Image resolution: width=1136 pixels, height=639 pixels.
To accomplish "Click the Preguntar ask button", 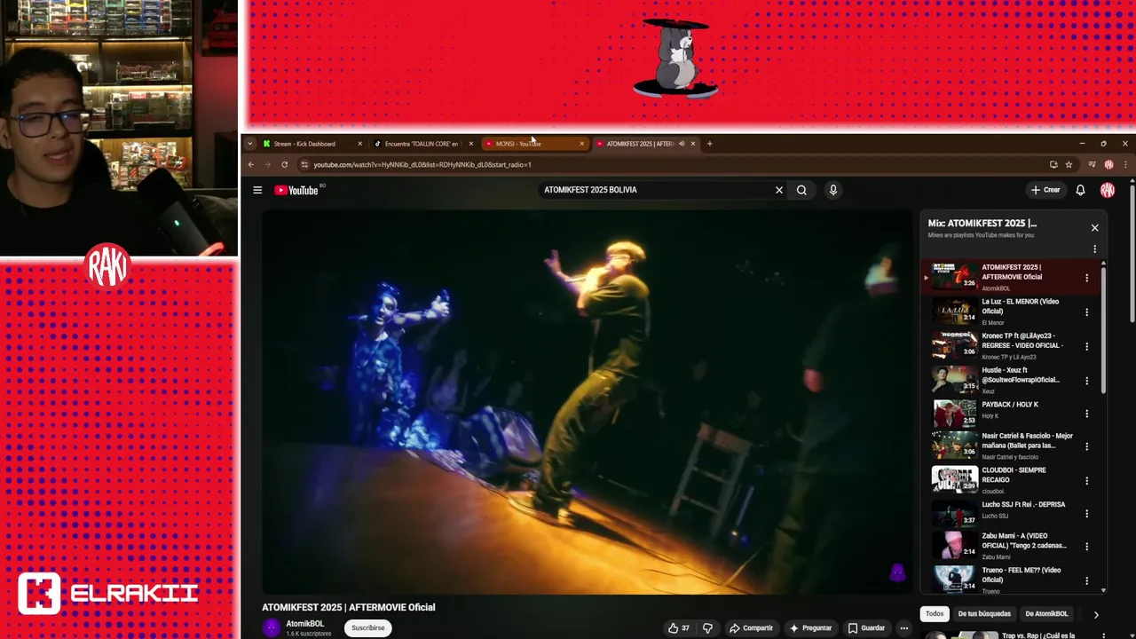I will click(810, 628).
